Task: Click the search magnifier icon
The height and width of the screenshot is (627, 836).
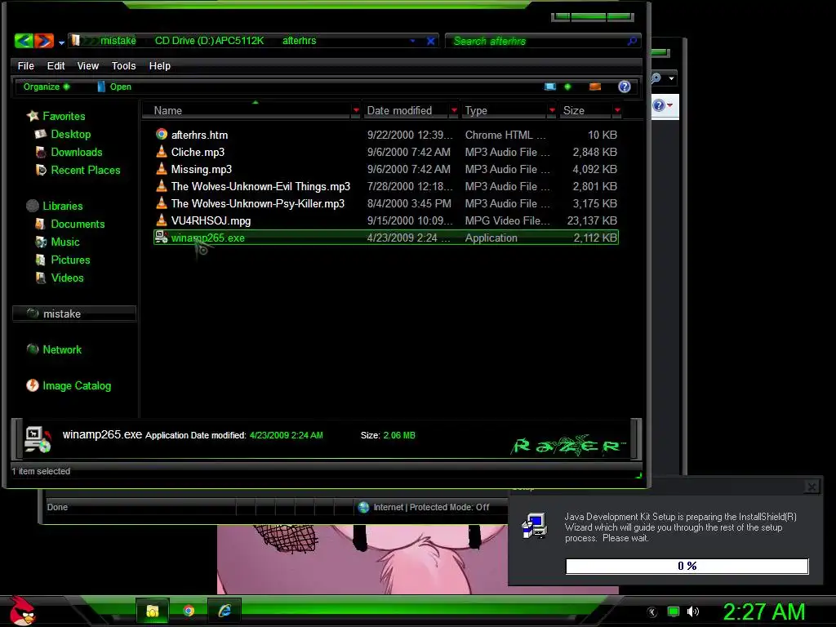Action: (x=633, y=41)
